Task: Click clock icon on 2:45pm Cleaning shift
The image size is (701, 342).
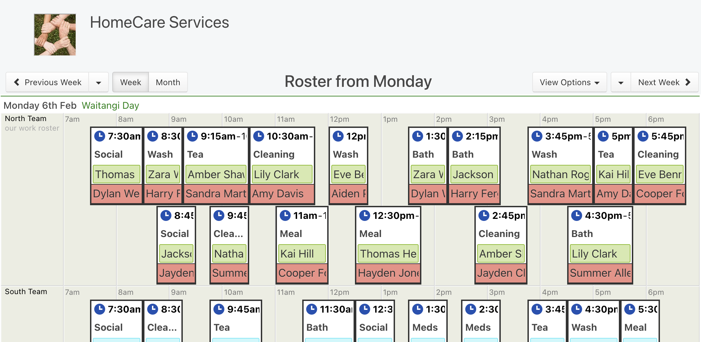Action: (484, 215)
